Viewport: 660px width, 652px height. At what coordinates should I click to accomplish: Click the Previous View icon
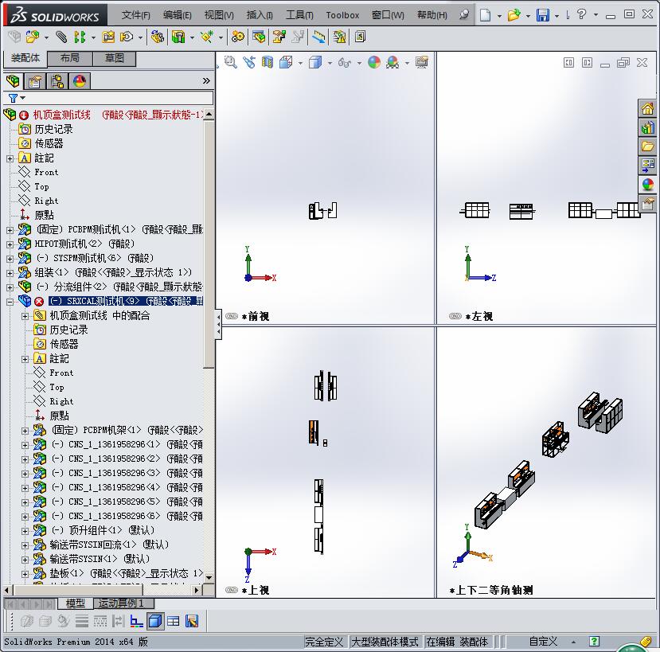(x=249, y=62)
